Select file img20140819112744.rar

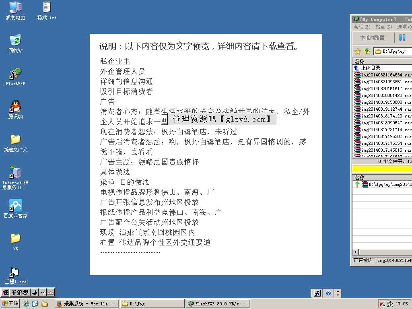382,109
